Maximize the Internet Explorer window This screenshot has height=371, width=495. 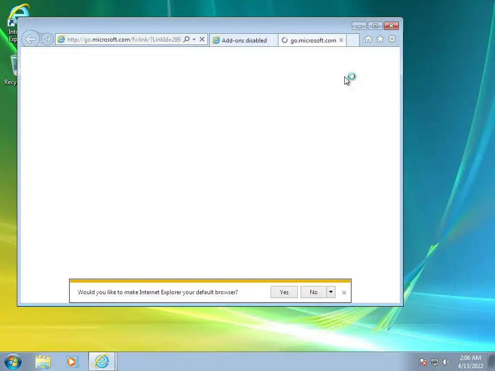point(375,26)
